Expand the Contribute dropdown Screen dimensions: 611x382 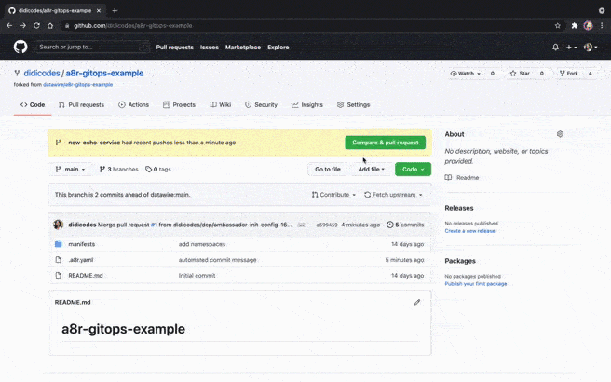click(x=334, y=195)
